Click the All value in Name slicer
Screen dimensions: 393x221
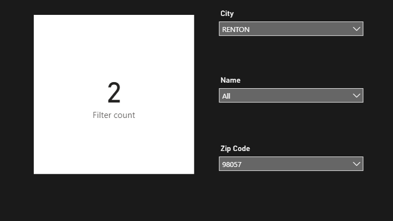point(226,96)
